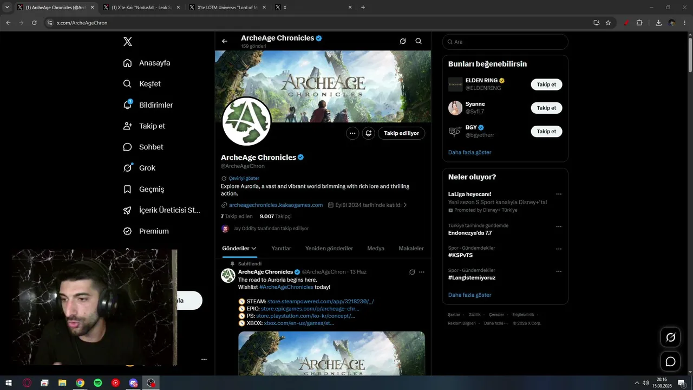Open LaLiga heyecanı promoted trend options

coord(559,194)
